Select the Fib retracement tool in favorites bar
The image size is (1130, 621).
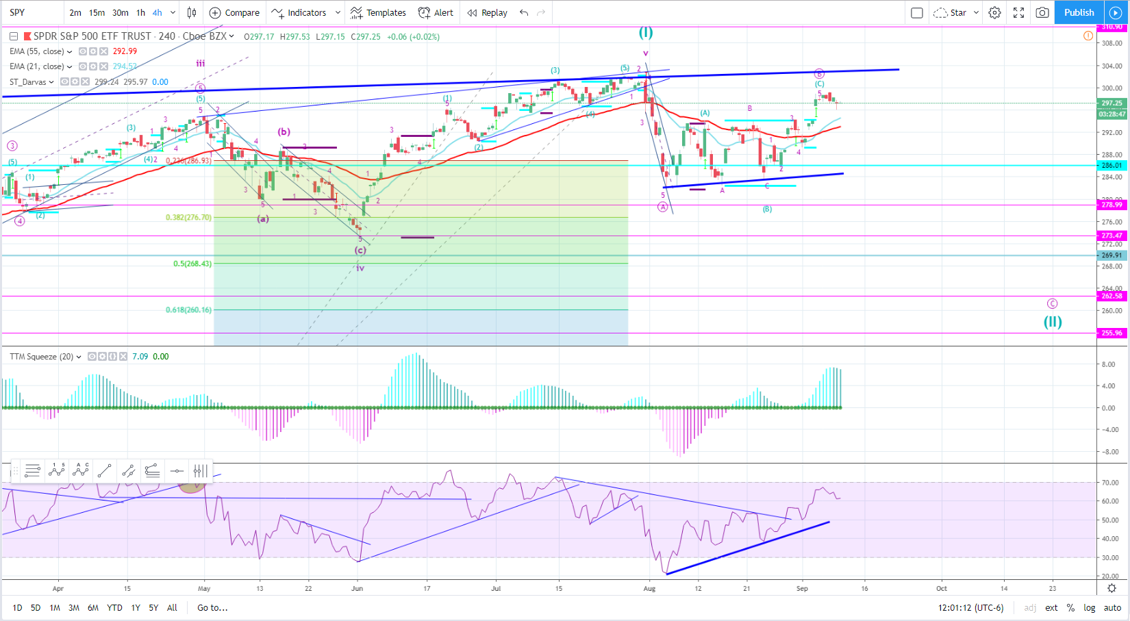point(32,470)
